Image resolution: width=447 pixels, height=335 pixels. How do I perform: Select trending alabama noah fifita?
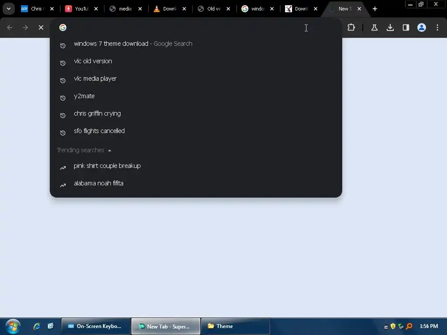[196, 184]
